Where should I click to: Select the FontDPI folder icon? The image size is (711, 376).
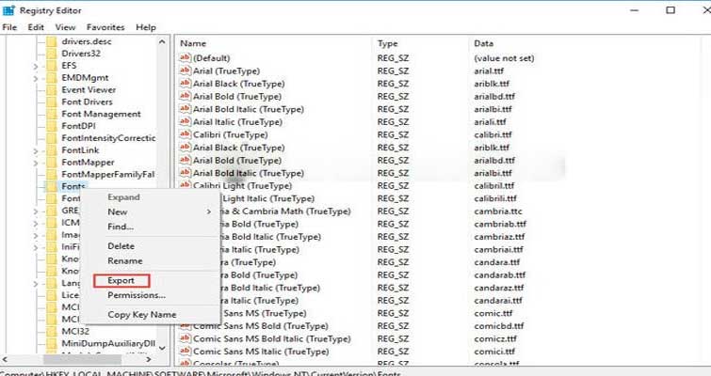(52, 126)
